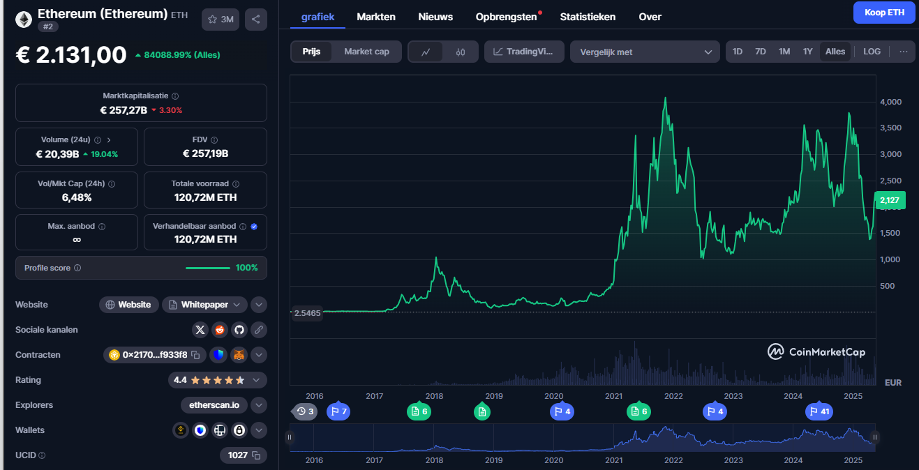
Task: Open the Binance wallet icon in Wallets row
Action: tap(181, 430)
